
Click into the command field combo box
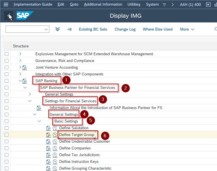click(x=28, y=29)
